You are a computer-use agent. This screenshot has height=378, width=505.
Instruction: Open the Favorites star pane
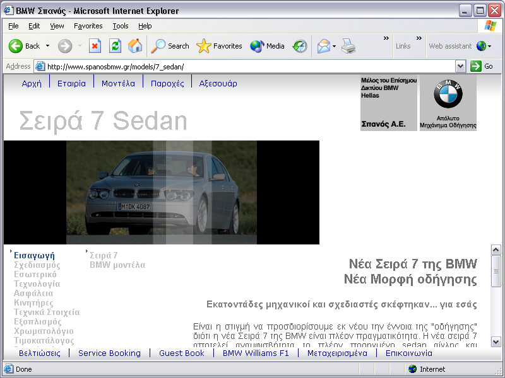[x=219, y=46]
